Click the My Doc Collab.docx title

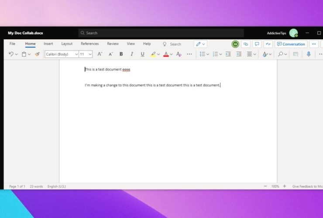pyautogui.click(x=26, y=33)
